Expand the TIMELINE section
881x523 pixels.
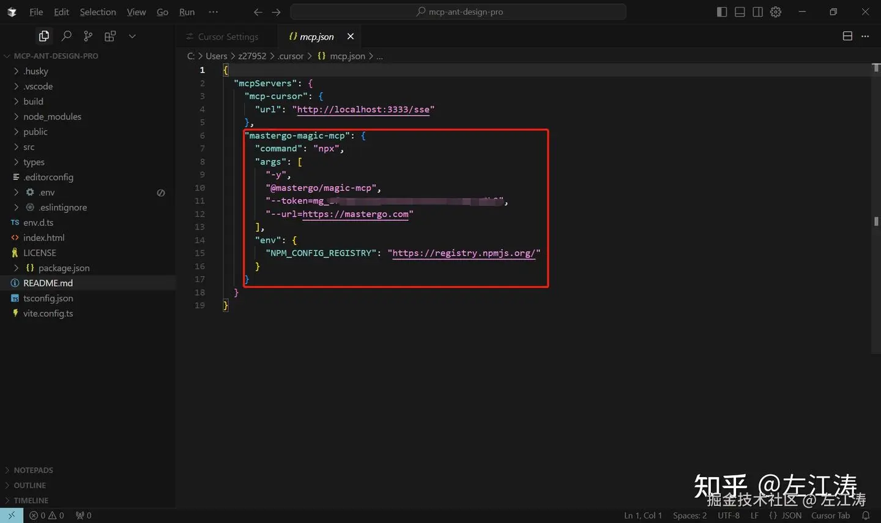[87, 500]
